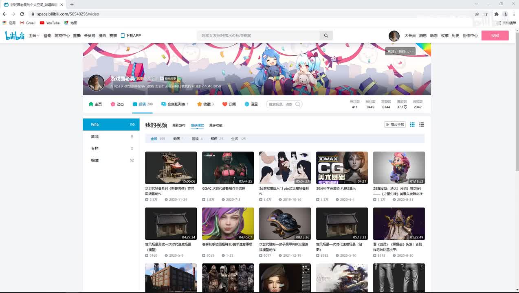This screenshot has width=519, height=293.
Task: Click the bilibili logo
Action: [x=15, y=35]
